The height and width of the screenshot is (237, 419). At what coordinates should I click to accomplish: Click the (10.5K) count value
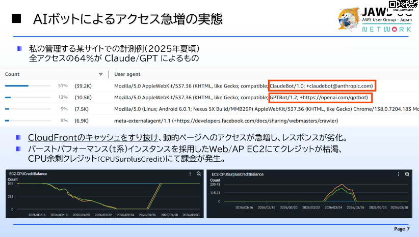point(83,97)
